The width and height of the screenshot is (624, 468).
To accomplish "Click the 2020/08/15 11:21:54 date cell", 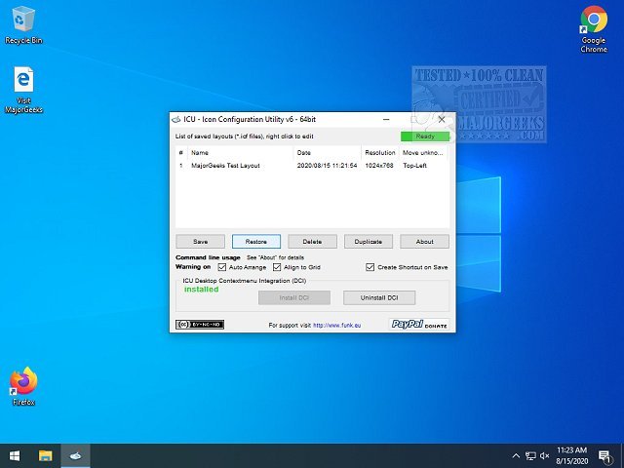I will point(328,166).
